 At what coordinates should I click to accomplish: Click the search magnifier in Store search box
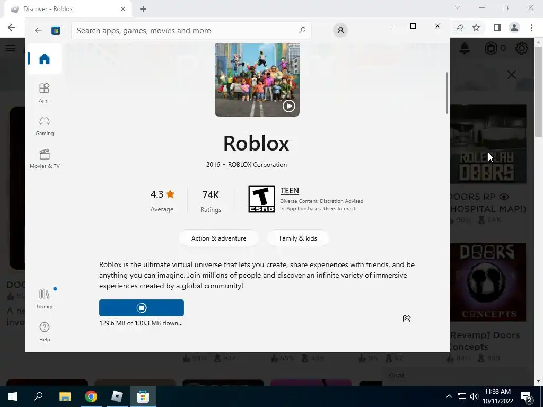tap(302, 30)
